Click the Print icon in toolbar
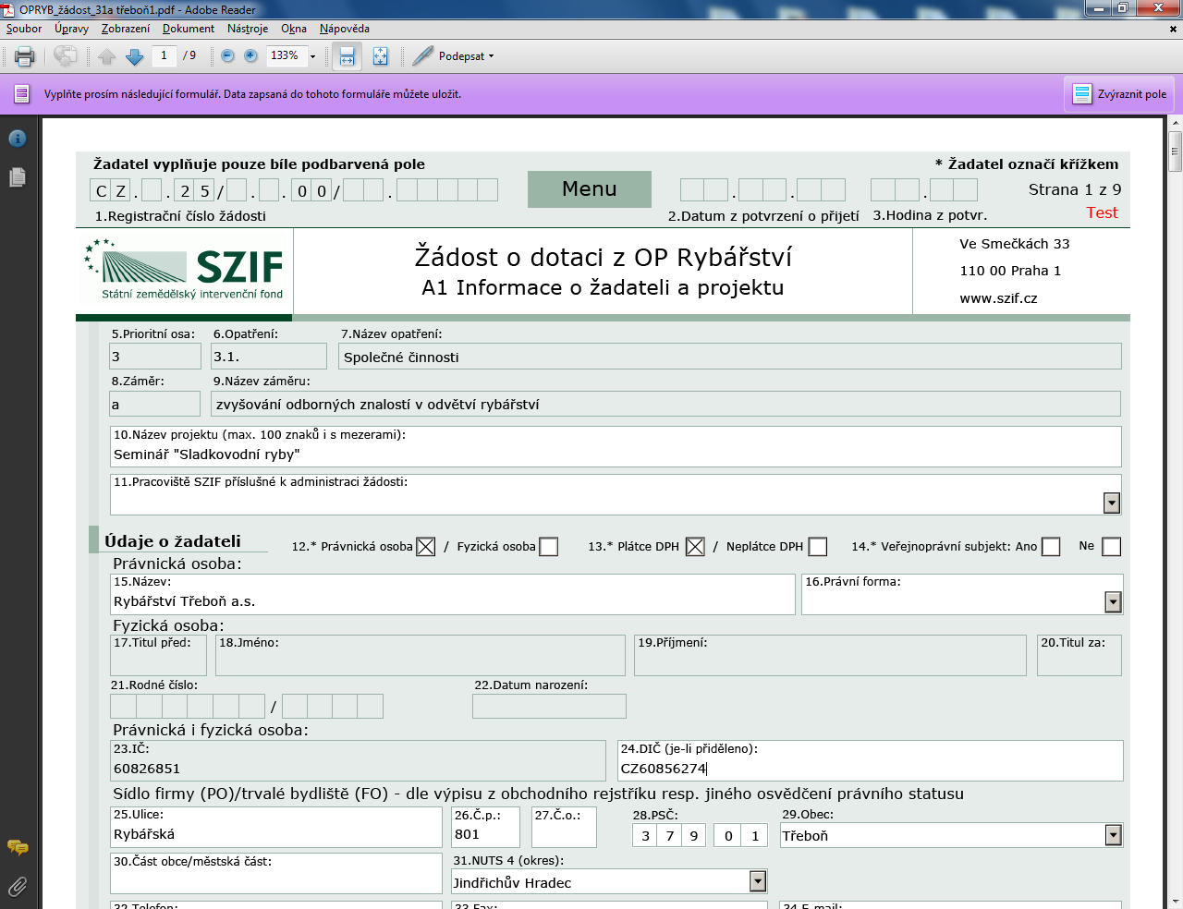The width and height of the screenshot is (1183, 909). (x=25, y=56)
